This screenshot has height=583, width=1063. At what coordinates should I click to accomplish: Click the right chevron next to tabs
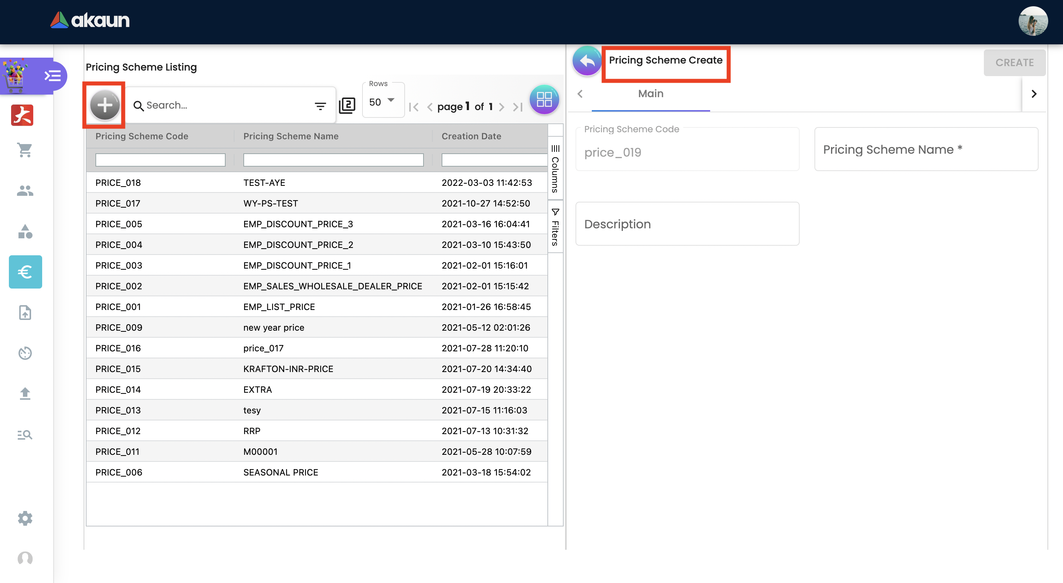1034,94
